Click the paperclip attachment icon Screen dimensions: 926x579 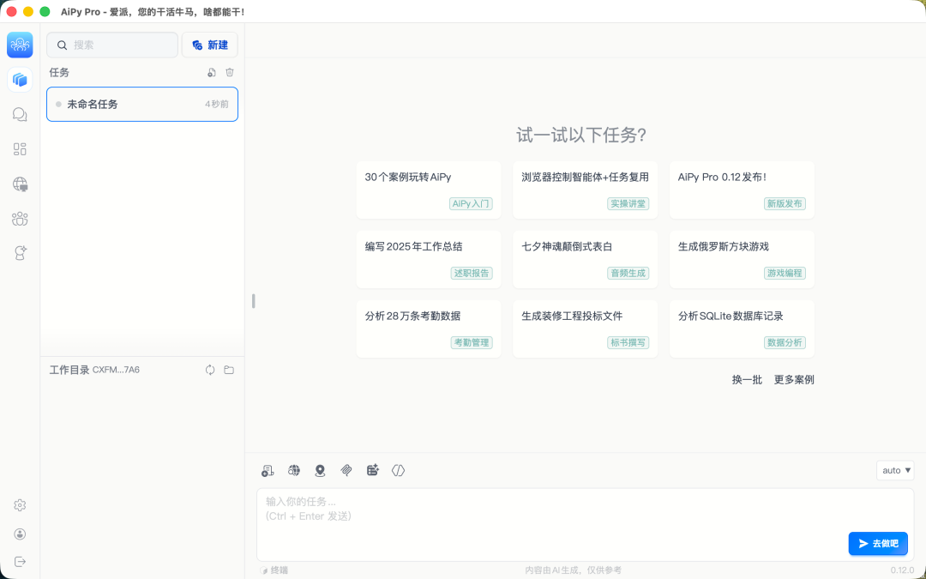coord(346,470)
